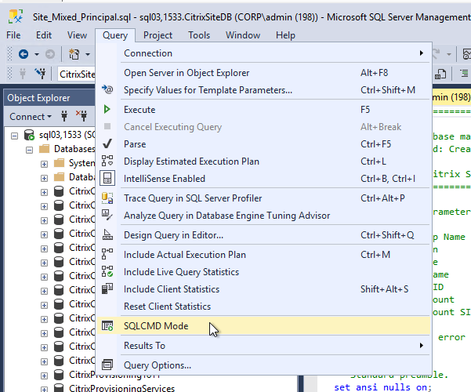The height and width of the screenshot is (392, 471).
Task: Click inside the SQL editor on 'set ansi nulls on'
Action: pyautogui.click(x=382, y=387)
